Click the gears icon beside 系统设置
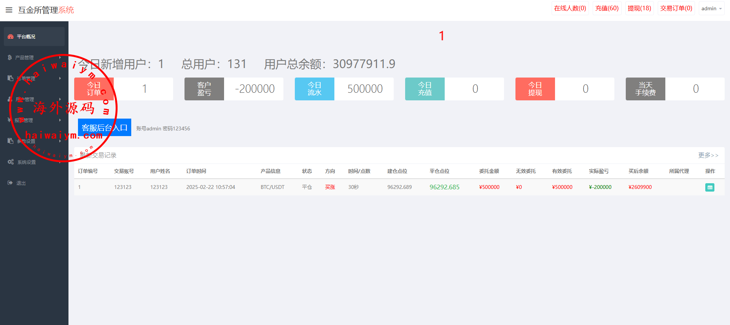This screenshot has height=325, width=730. [x=11, y=162]
